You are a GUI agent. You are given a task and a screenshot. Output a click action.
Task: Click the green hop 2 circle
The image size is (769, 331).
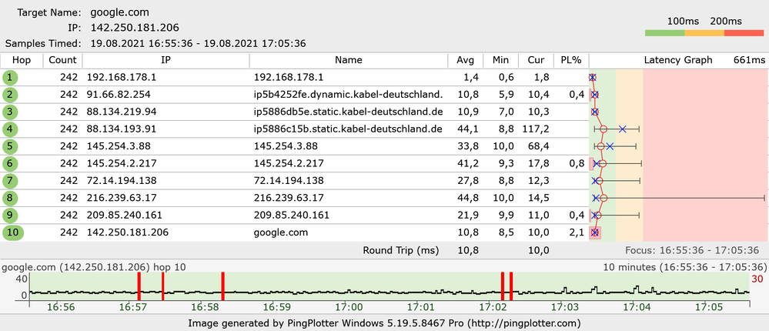pos(9,95)
